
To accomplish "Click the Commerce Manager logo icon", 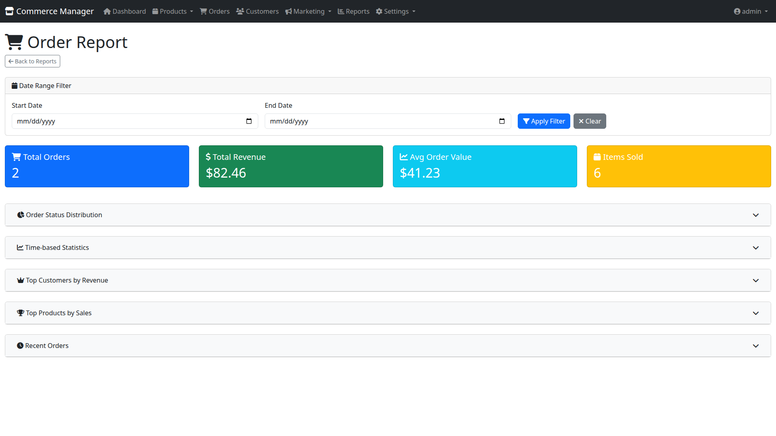I will click(9, 11).
